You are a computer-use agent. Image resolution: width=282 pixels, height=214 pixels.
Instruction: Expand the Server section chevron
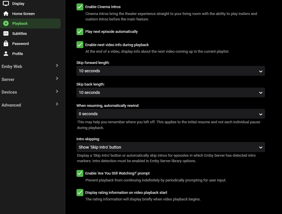click(x=57, y=79)
